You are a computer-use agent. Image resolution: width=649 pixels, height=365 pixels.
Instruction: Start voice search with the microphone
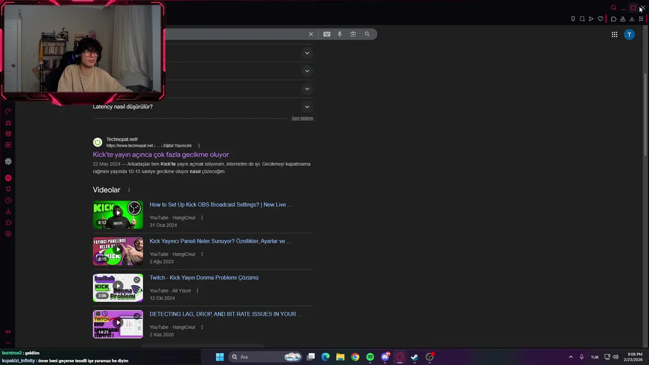coord(340,34)
